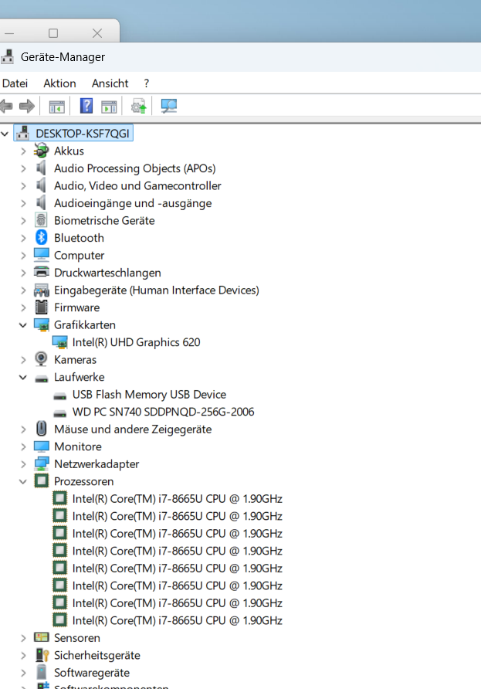Select the Laufwerke label
This screenshot has width=481, height=689.
coord(80,377)
